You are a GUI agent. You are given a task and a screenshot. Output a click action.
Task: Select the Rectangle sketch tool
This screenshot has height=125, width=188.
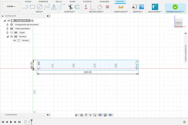click(x=32, y=7)
